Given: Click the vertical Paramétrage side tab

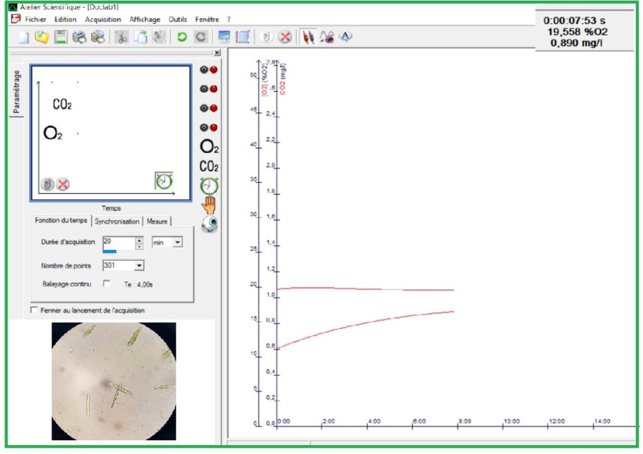Looking at the screenshot, I should coord(17,91).
